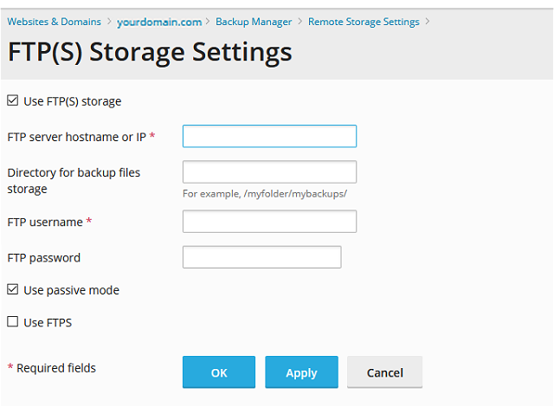The image size is (554, 407).
Task: Return to Backup Manager via breadcrumb
Action: point(254,22)
